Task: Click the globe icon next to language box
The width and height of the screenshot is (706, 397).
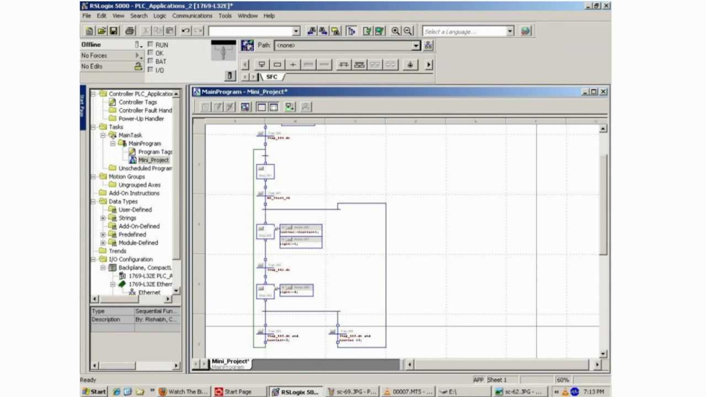Action: coord(525,31)
